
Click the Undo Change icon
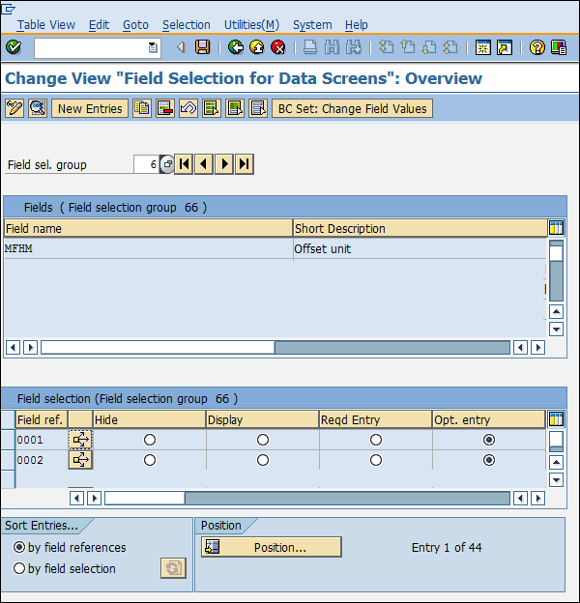[x=188, y=108]
